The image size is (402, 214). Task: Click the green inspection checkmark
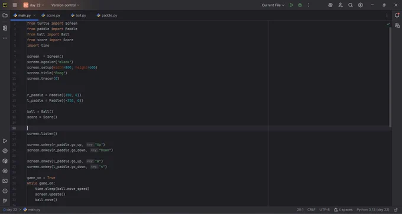pyautogui.click(x=388, y=24)
